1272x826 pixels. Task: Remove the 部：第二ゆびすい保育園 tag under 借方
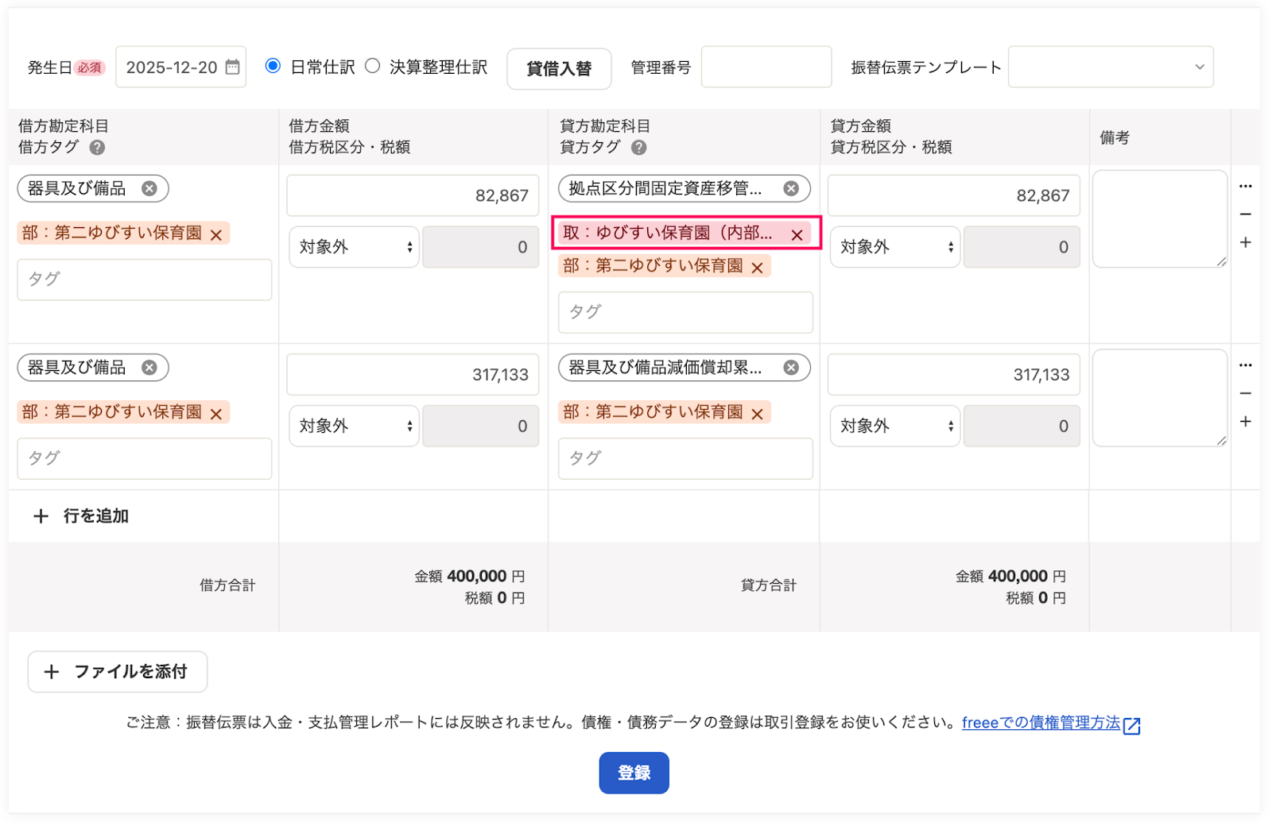point(216,234)
